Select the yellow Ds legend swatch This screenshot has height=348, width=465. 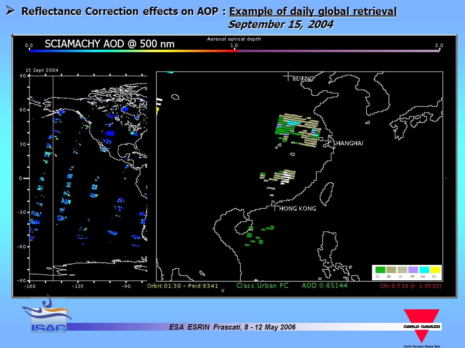coord(435,270)
